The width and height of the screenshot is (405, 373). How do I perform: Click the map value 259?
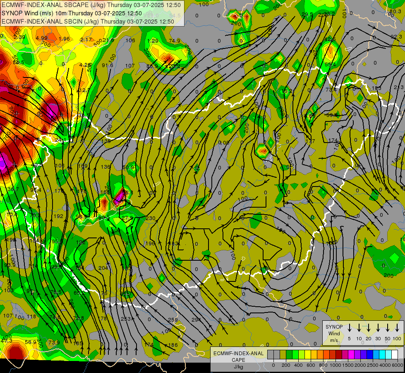173,320
